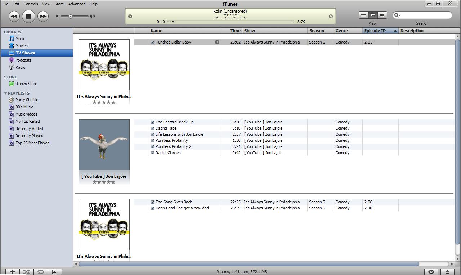Skip to the previous track
This screenshot has width=461, height=275.
14,16
